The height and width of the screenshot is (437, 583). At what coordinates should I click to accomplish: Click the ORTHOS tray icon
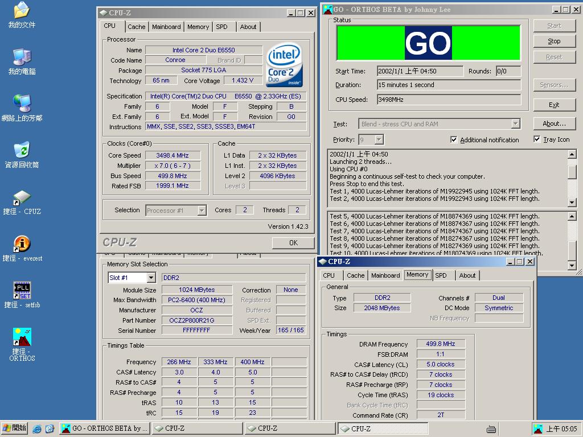click(537, 428)
